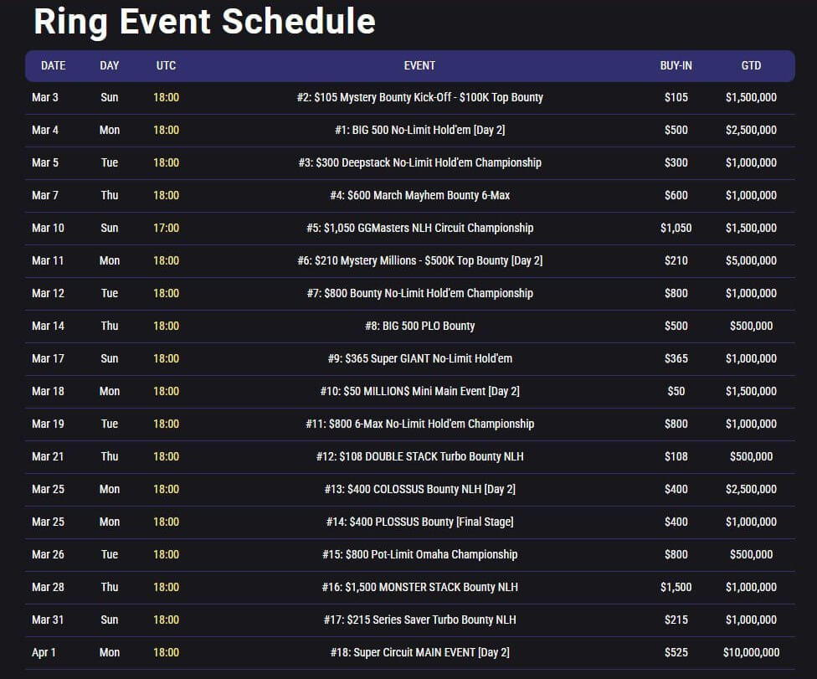Select the Apr 1 date cell

[x=44, y=652]
